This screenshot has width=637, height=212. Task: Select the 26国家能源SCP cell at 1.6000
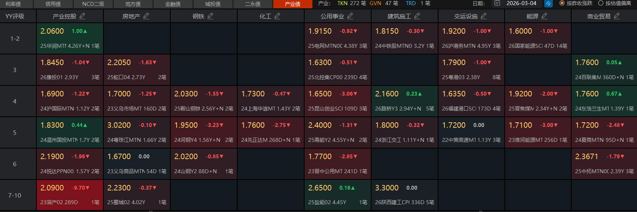pyautogui.click(x=538, y=38)
